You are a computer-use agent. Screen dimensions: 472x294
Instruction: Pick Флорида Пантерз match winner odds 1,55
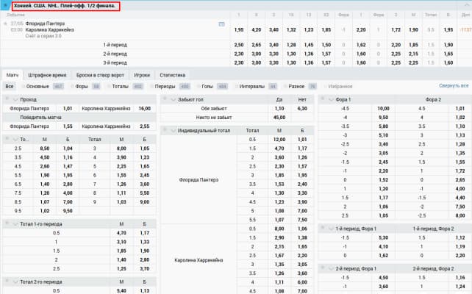[68, 126]
